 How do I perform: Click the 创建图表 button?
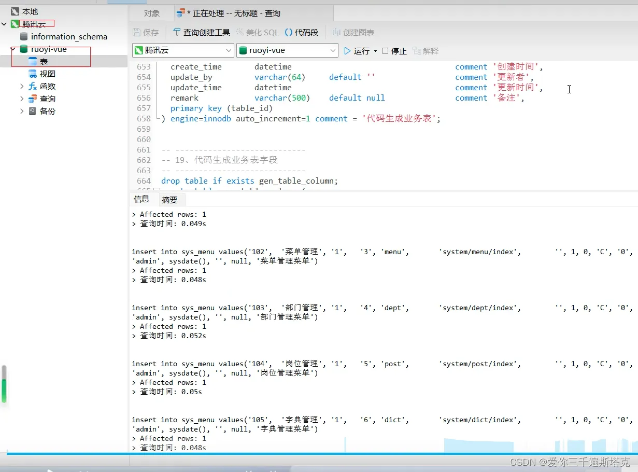click(353, 32)
